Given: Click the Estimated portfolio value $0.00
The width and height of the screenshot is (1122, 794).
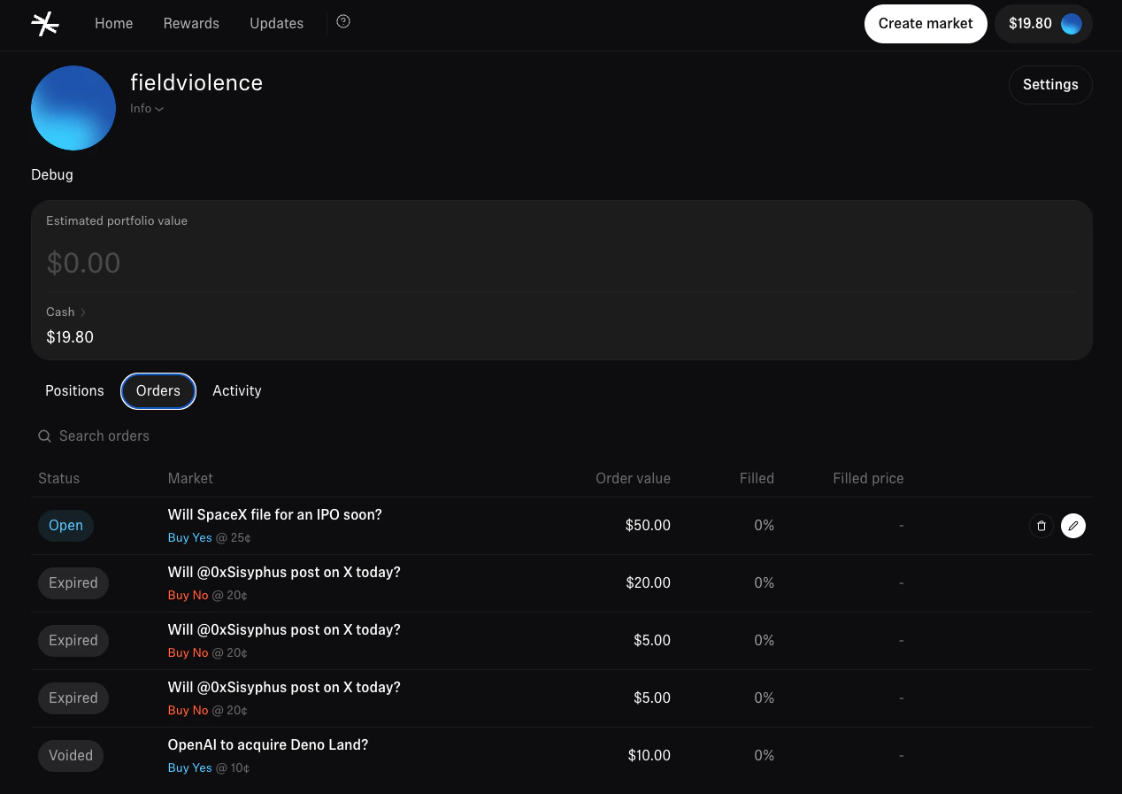Looking at the screenshot, I should click(83, 263).
